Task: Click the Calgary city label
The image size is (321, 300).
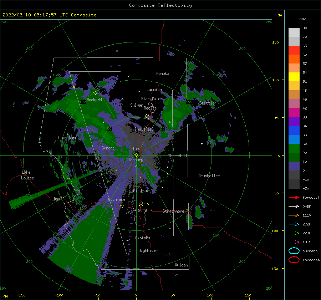Action: (139, 210)
